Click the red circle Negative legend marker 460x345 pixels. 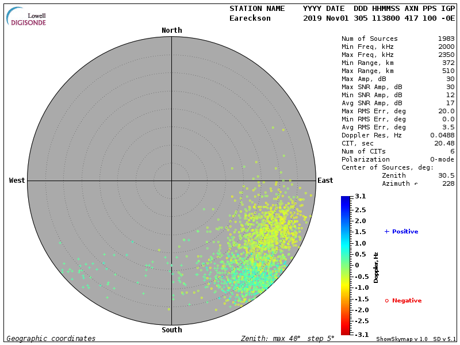tap(387, 301)
